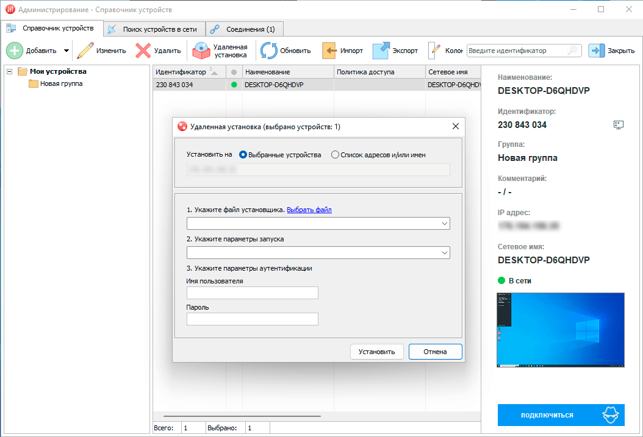Click the Имя пользователя input field
Screen dimensions: 643x437
pyautogui.click(x=252, y=293)
